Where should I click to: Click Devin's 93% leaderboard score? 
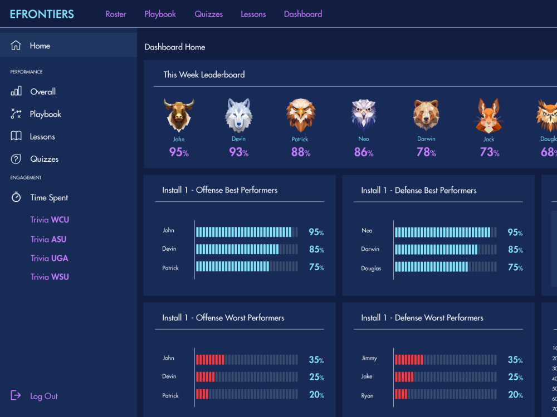(x=239, y=152)
